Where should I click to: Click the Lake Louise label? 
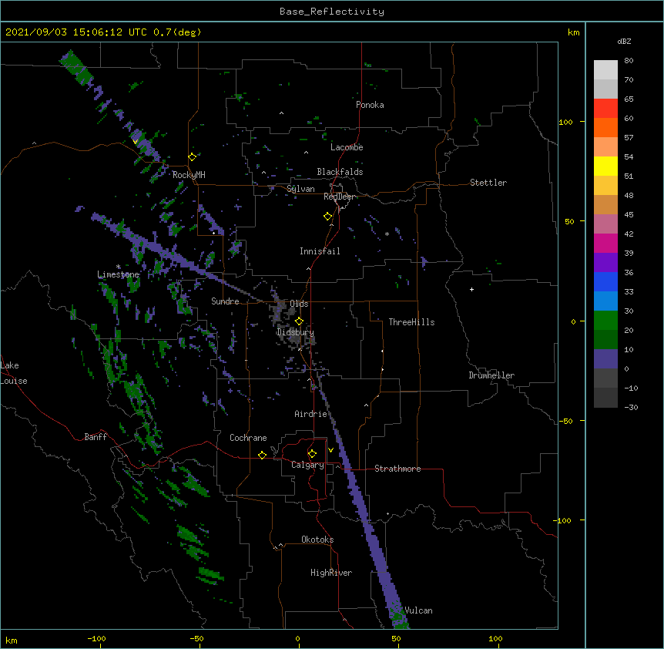[x=14, y=373]
